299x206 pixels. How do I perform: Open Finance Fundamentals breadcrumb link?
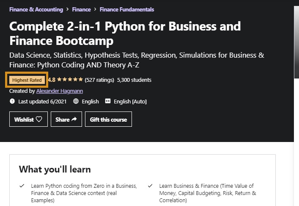click(x=127, y=9)
